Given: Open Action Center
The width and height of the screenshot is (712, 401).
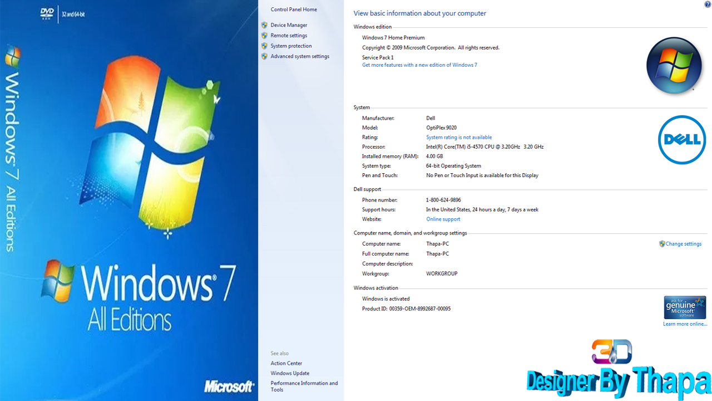Looking at the screenshot, I should pos(286,364).
